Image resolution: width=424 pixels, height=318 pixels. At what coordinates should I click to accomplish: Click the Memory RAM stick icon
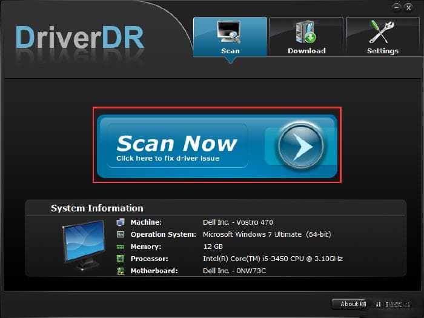[121, 247]
